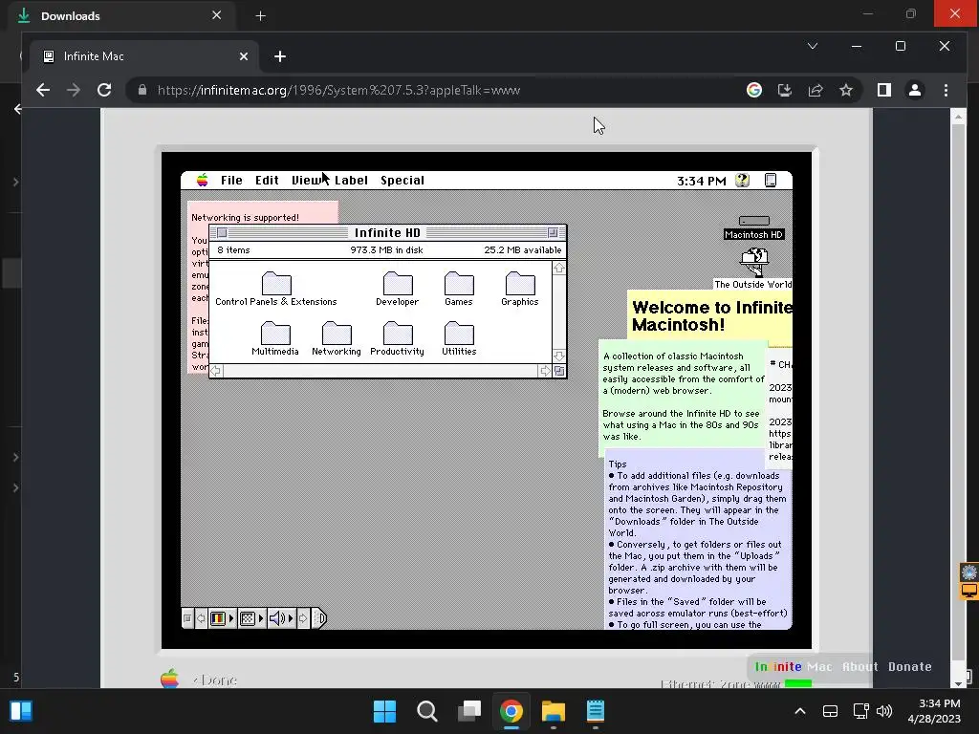Open File Explorer from the taskbar
This screenshot has height=734, width=979.
click(554, 711)
